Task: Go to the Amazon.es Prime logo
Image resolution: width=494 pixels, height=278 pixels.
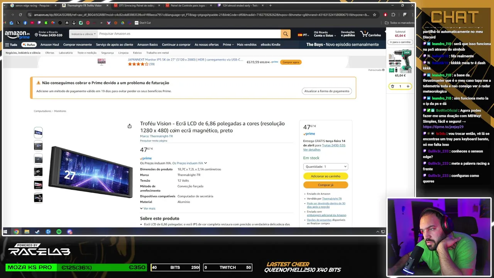Action: [17, 35]
